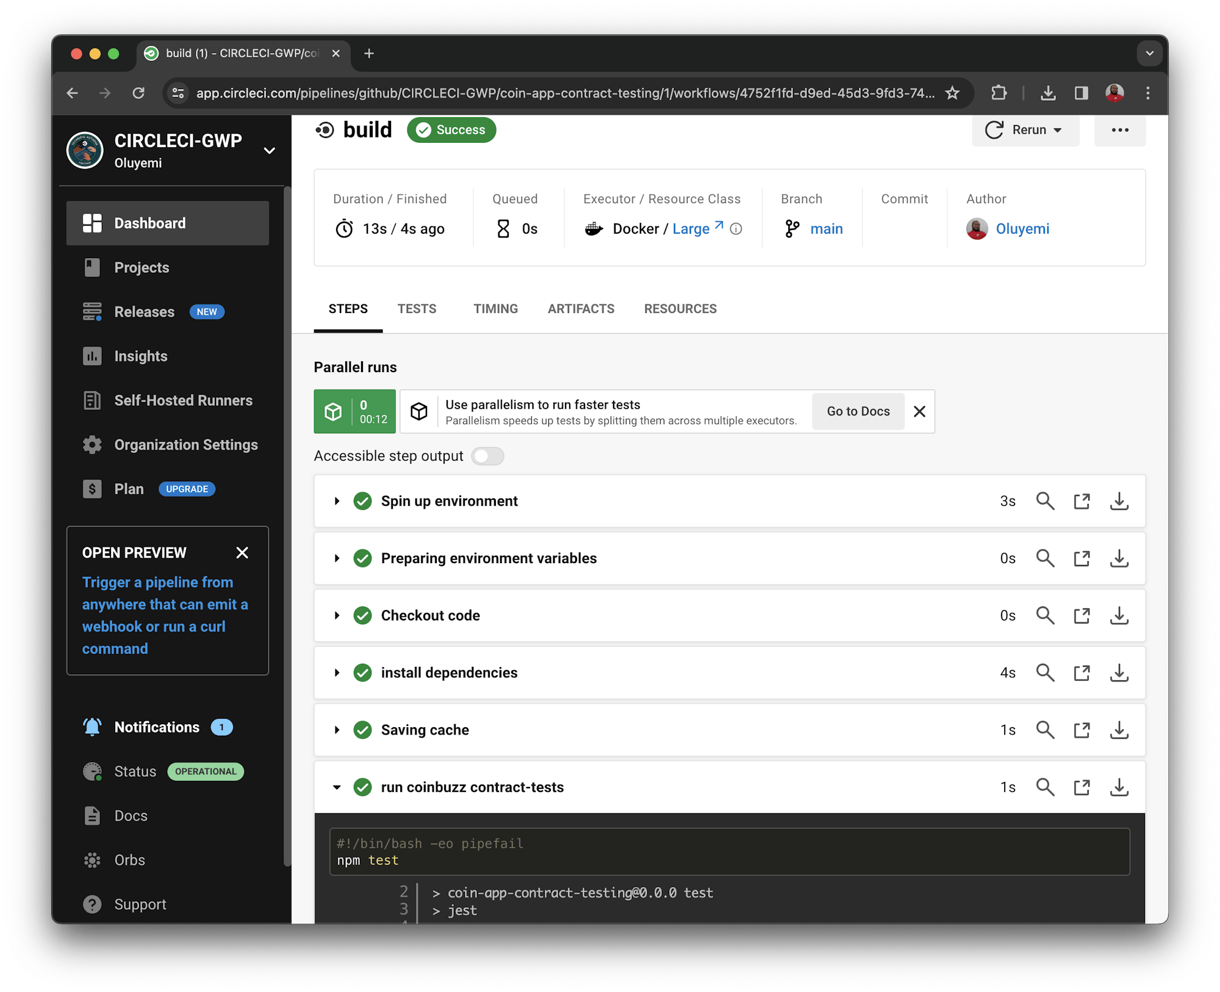The height and width of the screenshot is (992, 1220).
Task: Open the Orbs sidebar item
Action: 129,860
